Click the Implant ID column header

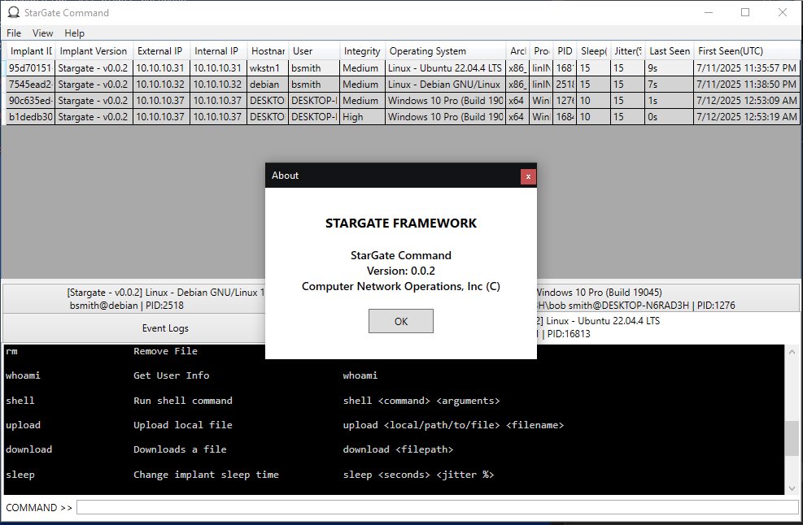(x=30, y=51)
